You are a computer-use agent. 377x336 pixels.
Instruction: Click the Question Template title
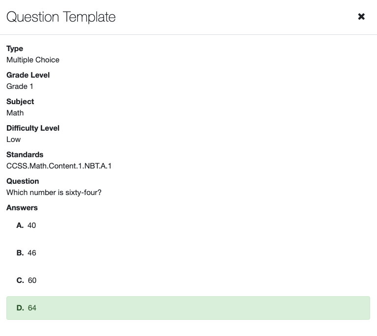(61, 17)
